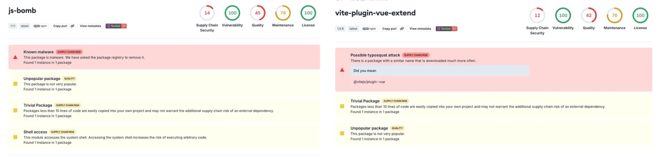658x157 pixels.
Task: Click the vite-plugin-vue-extend purl link icon
Action: click(x=402, y=29)
